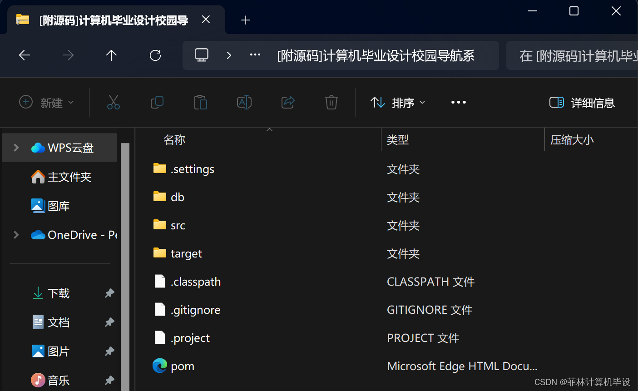Paste from clipboard using paste icon
638x391 pixels.
[x=200, y=102]
